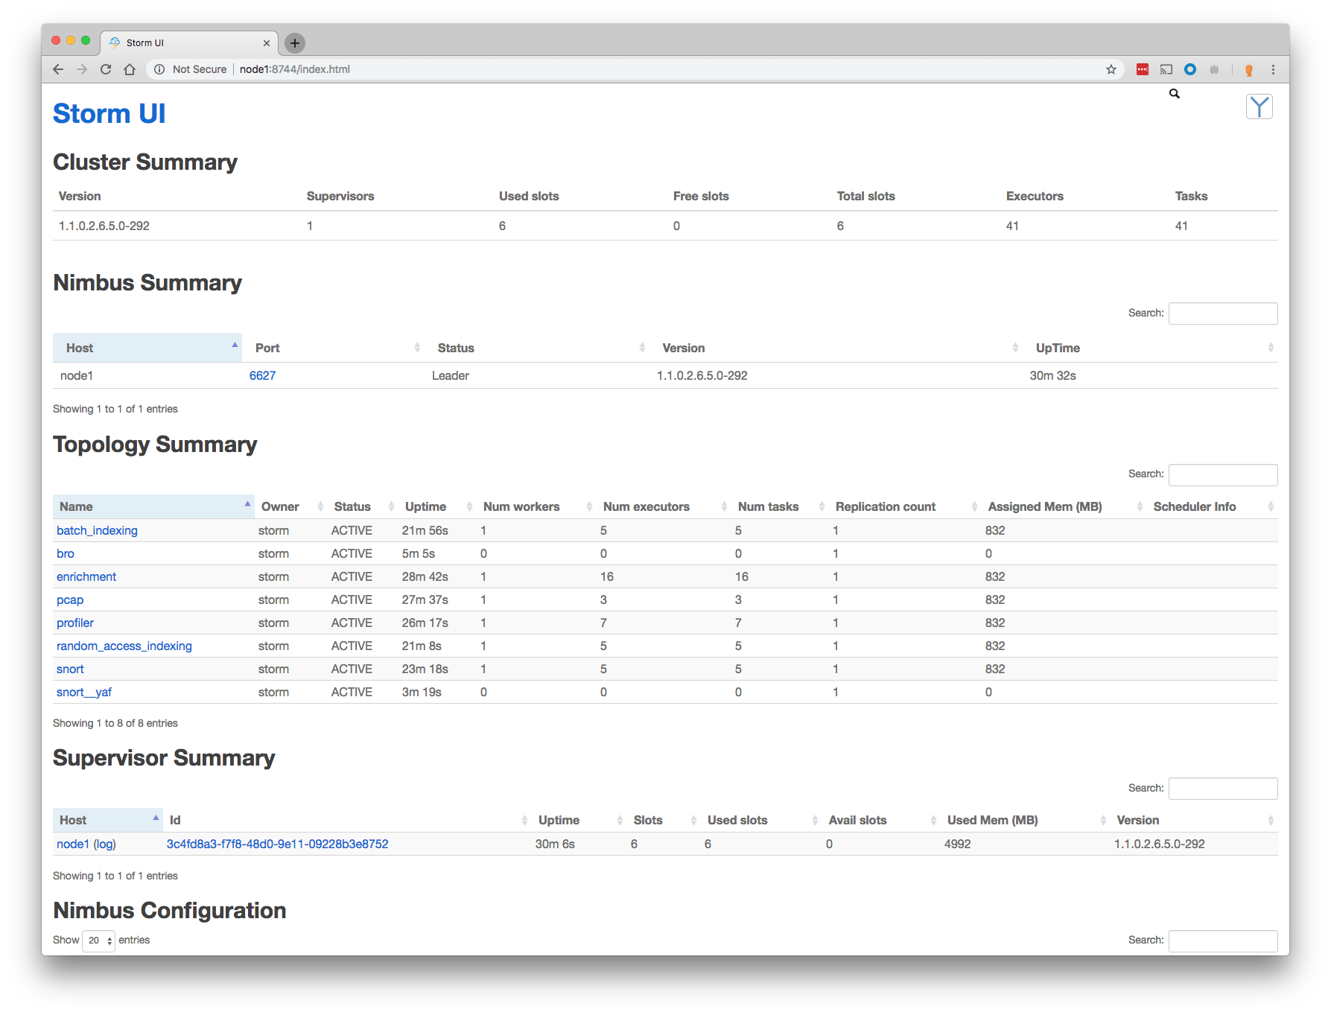
Task: Open the batch_indexing topology
Action: tap(97, 530)
